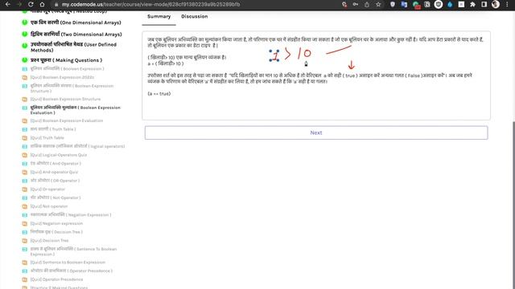This screenshot has width=515, height=289.
Task: Open the Quiz Negation expression item
Action: coord(56,223)
